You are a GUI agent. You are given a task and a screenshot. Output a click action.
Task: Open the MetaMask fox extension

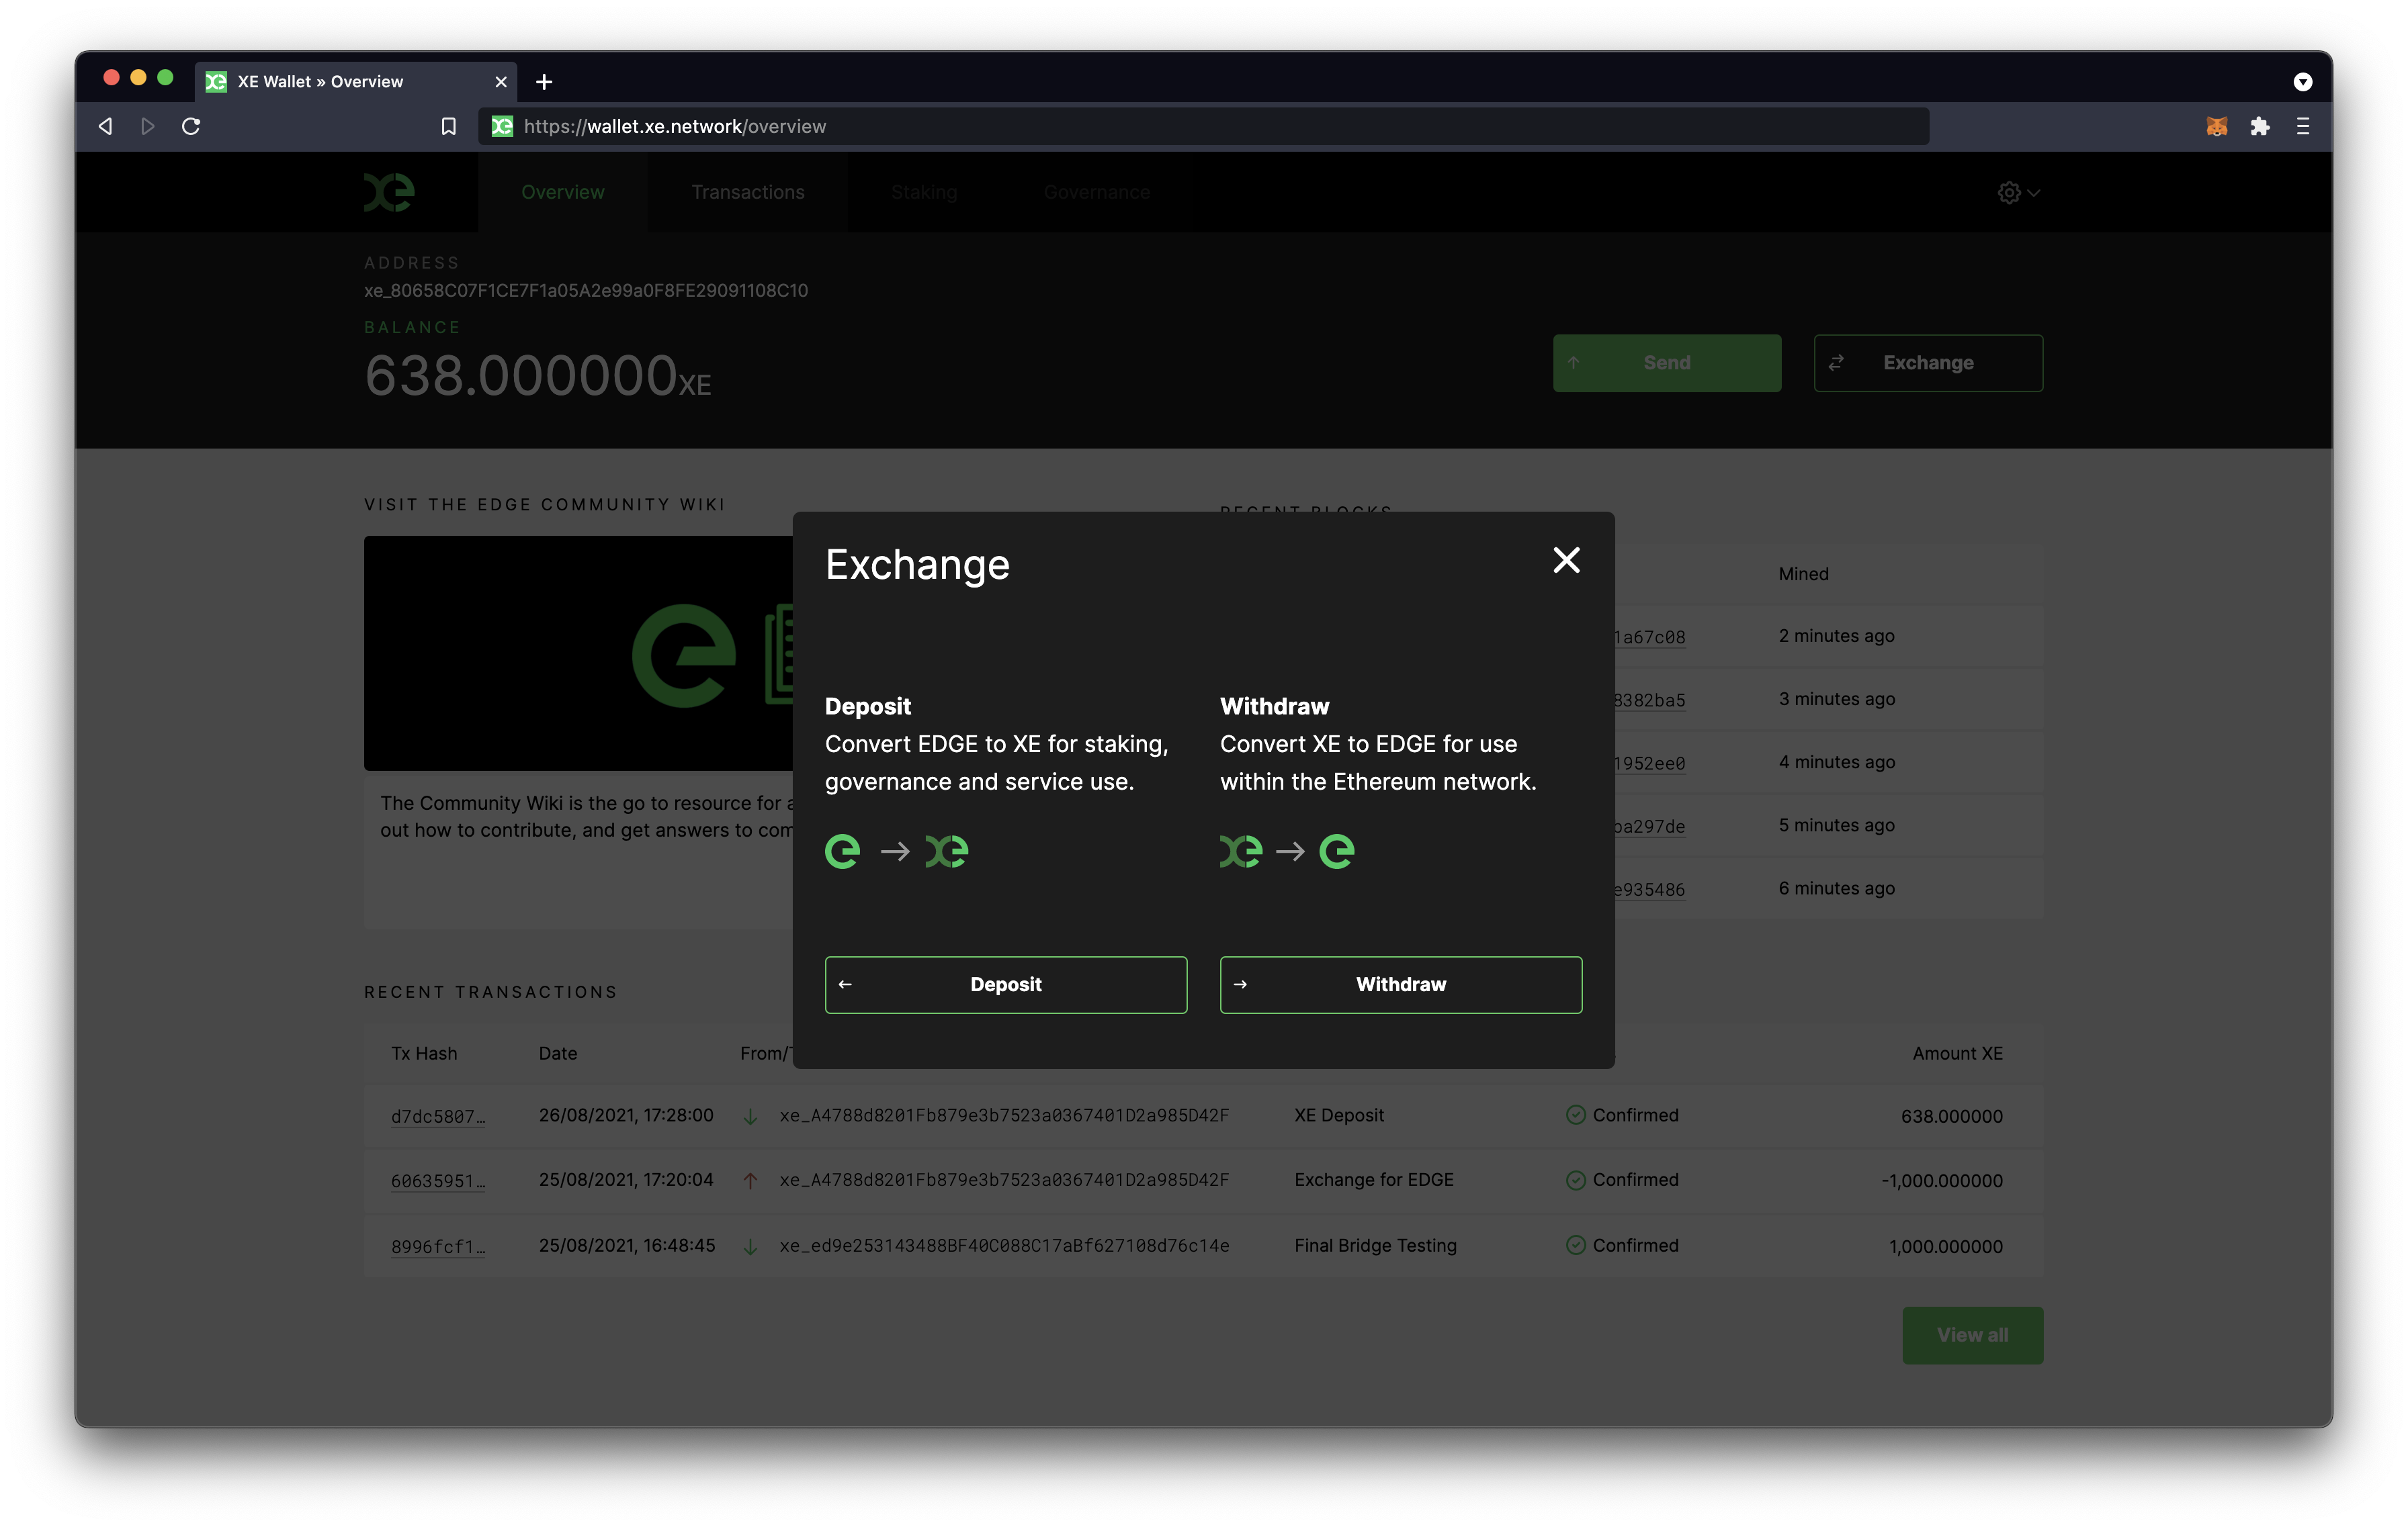coord(2216,127)
